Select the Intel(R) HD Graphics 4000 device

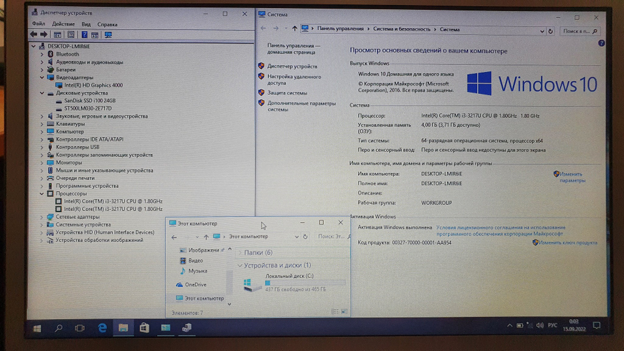(93, 85)
